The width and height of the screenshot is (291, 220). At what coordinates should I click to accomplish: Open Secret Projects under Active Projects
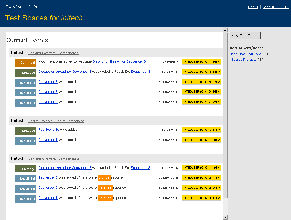tap(244, 60)
